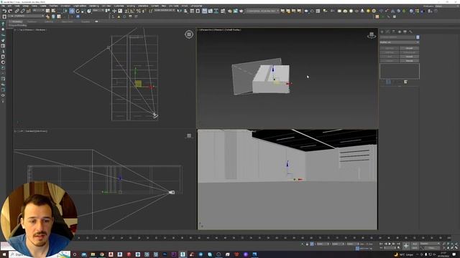This screenshot has height=258, width=460.
Task: Click the Play Animation button
Action: pyautogui.click(x=390, y=244)
